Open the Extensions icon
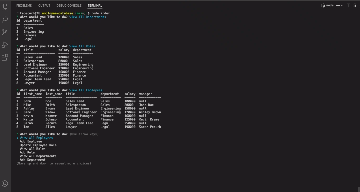This screenshot has height=192, width=360. coord(4,57)
